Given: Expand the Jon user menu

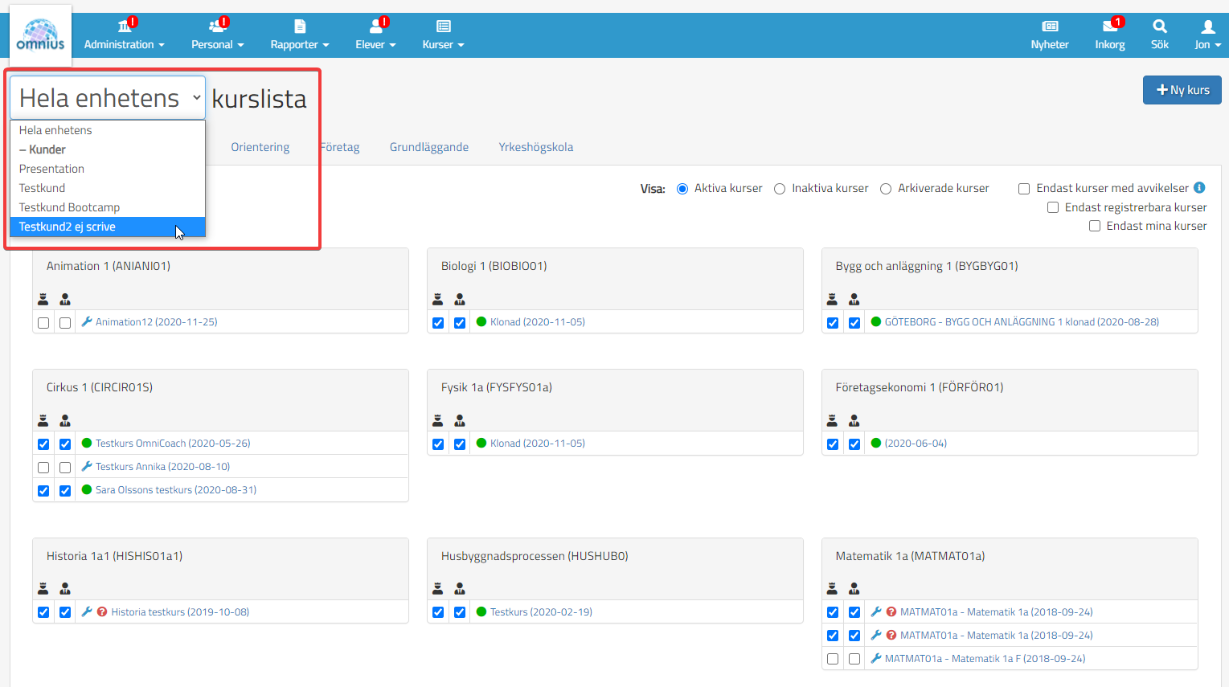Looking at the screenshot, I should click(x=1206, y=35).
